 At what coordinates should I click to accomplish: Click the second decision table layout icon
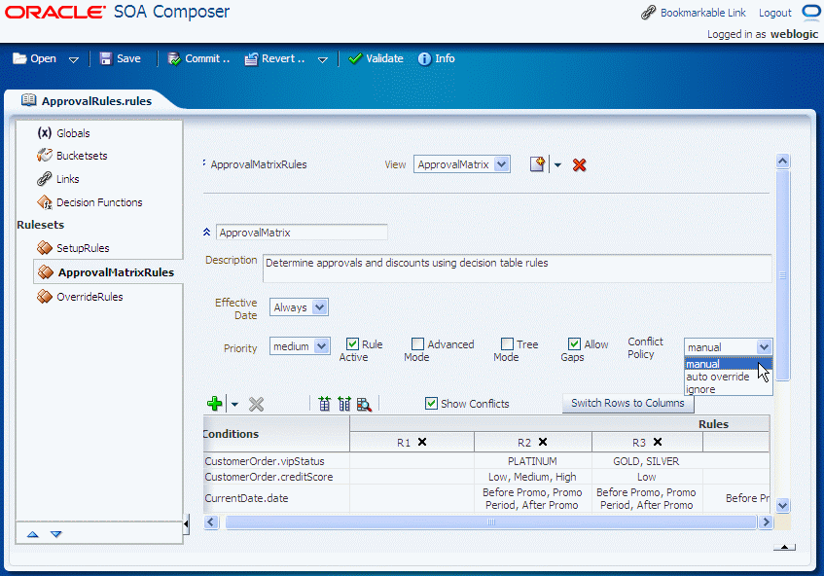[344, 404]
